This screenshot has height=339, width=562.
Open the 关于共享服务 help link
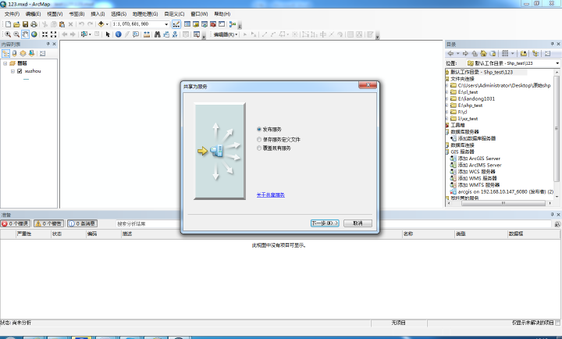pos(271,194)
